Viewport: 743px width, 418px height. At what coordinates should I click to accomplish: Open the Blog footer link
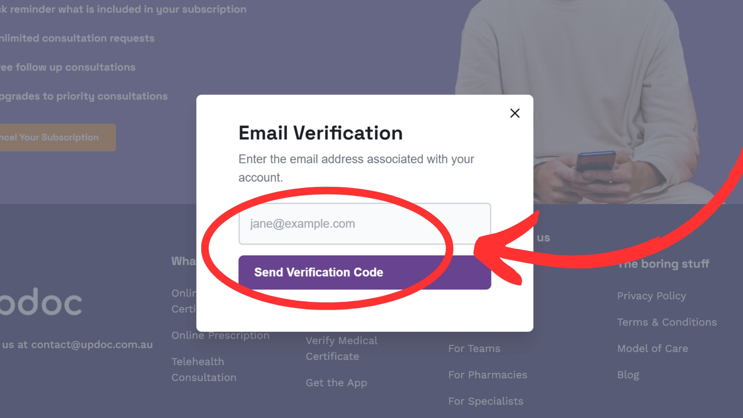pyautogui.click(x=628, y=375)
